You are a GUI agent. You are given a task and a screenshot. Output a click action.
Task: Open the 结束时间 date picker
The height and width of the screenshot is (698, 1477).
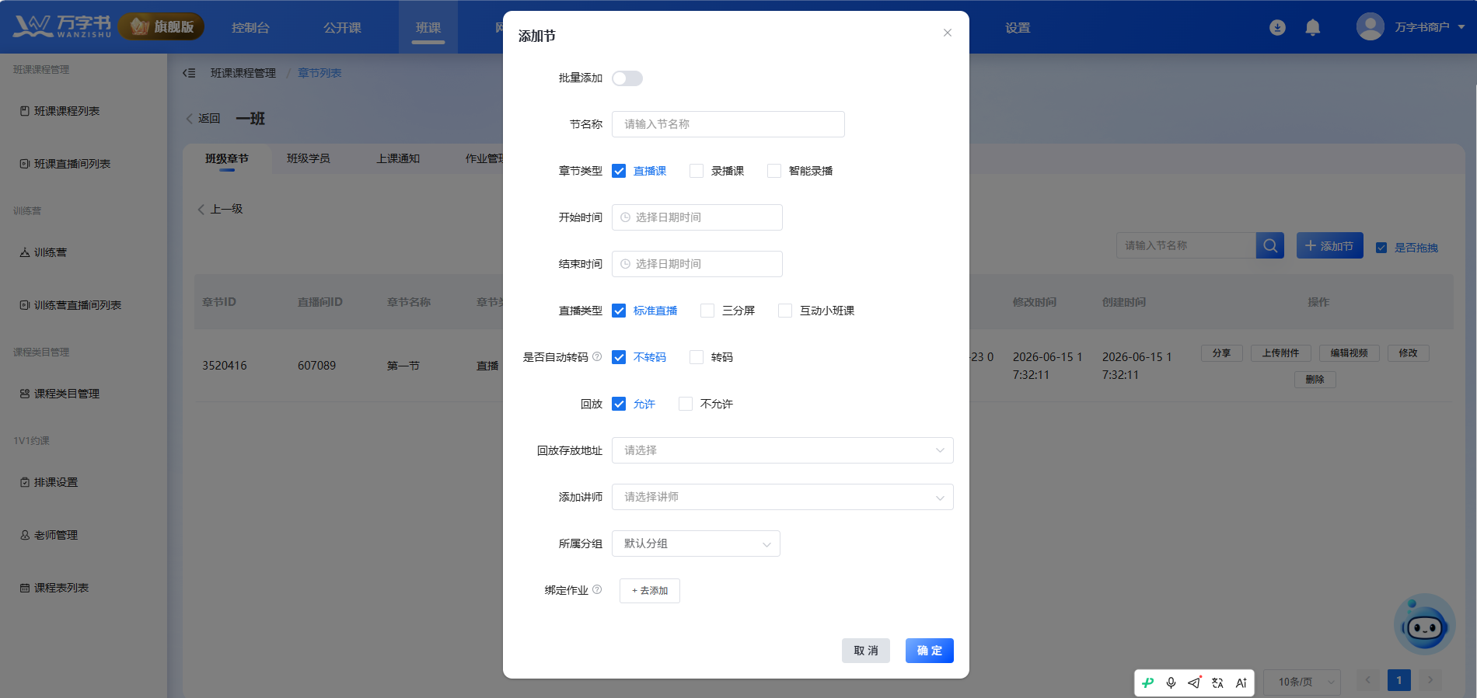pyautogui.click(x=697, y=264)
